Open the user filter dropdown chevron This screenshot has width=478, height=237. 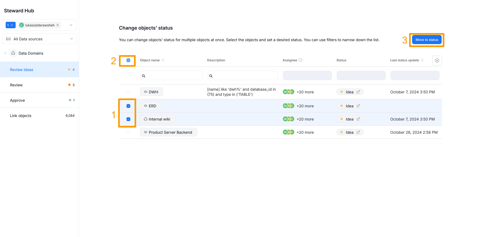[71, 25]
